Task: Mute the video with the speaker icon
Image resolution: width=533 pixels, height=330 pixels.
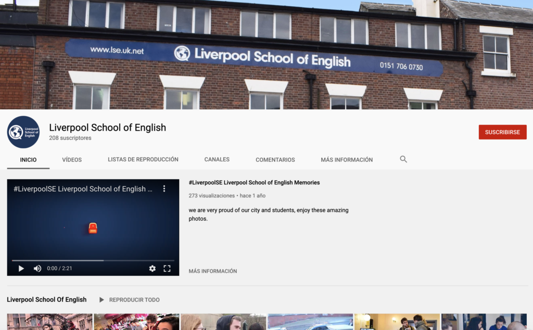Action: point(37,269)
